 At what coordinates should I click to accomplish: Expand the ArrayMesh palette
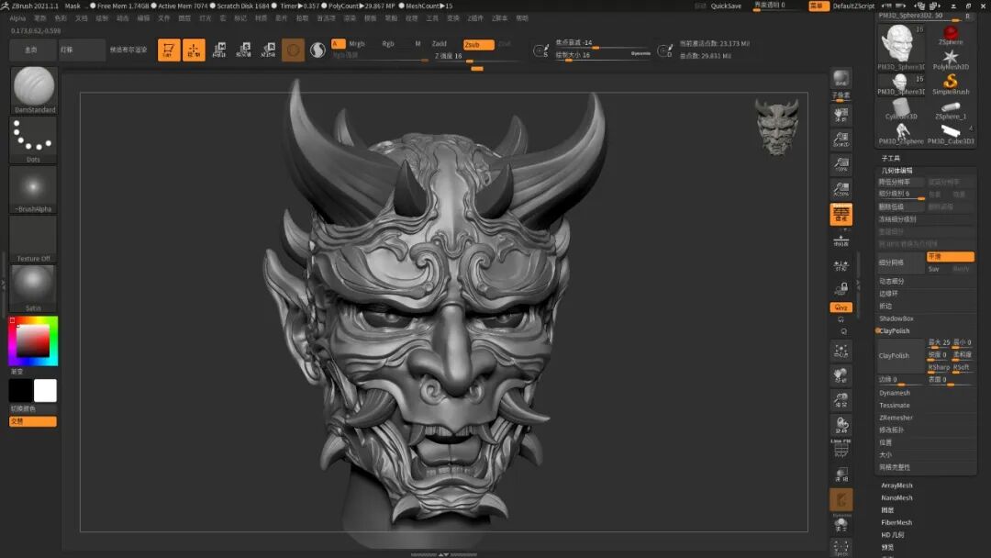[896, 485]
